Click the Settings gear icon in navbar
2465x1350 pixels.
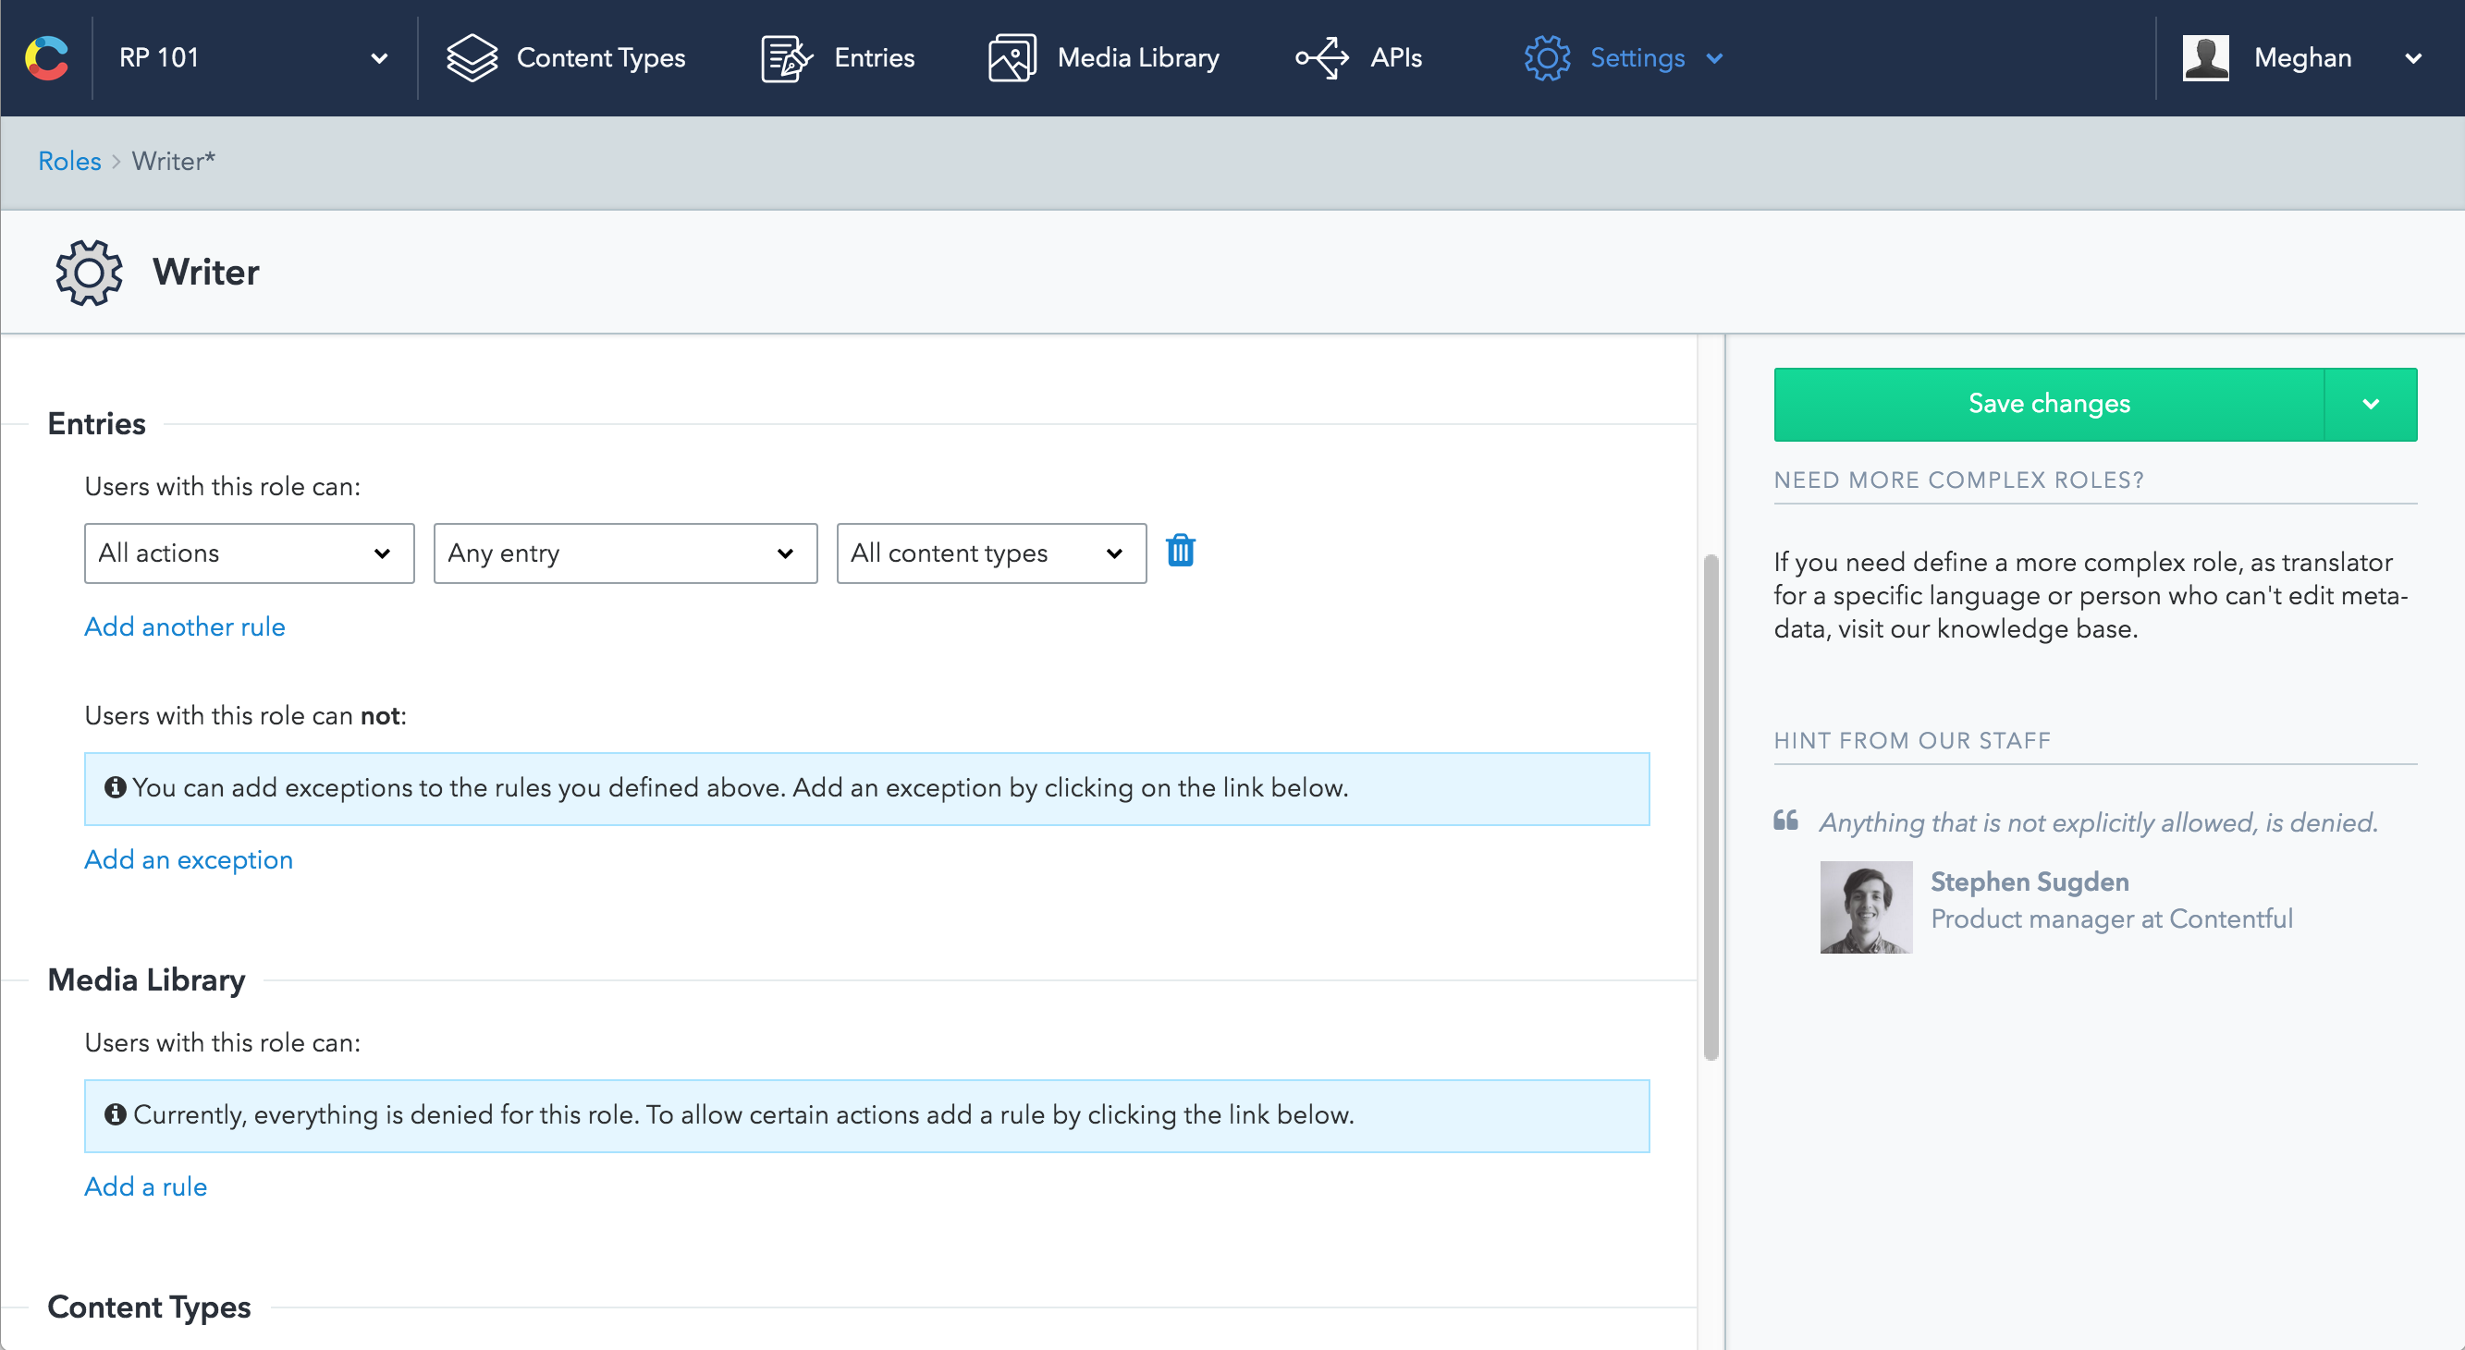[1546, 58]
